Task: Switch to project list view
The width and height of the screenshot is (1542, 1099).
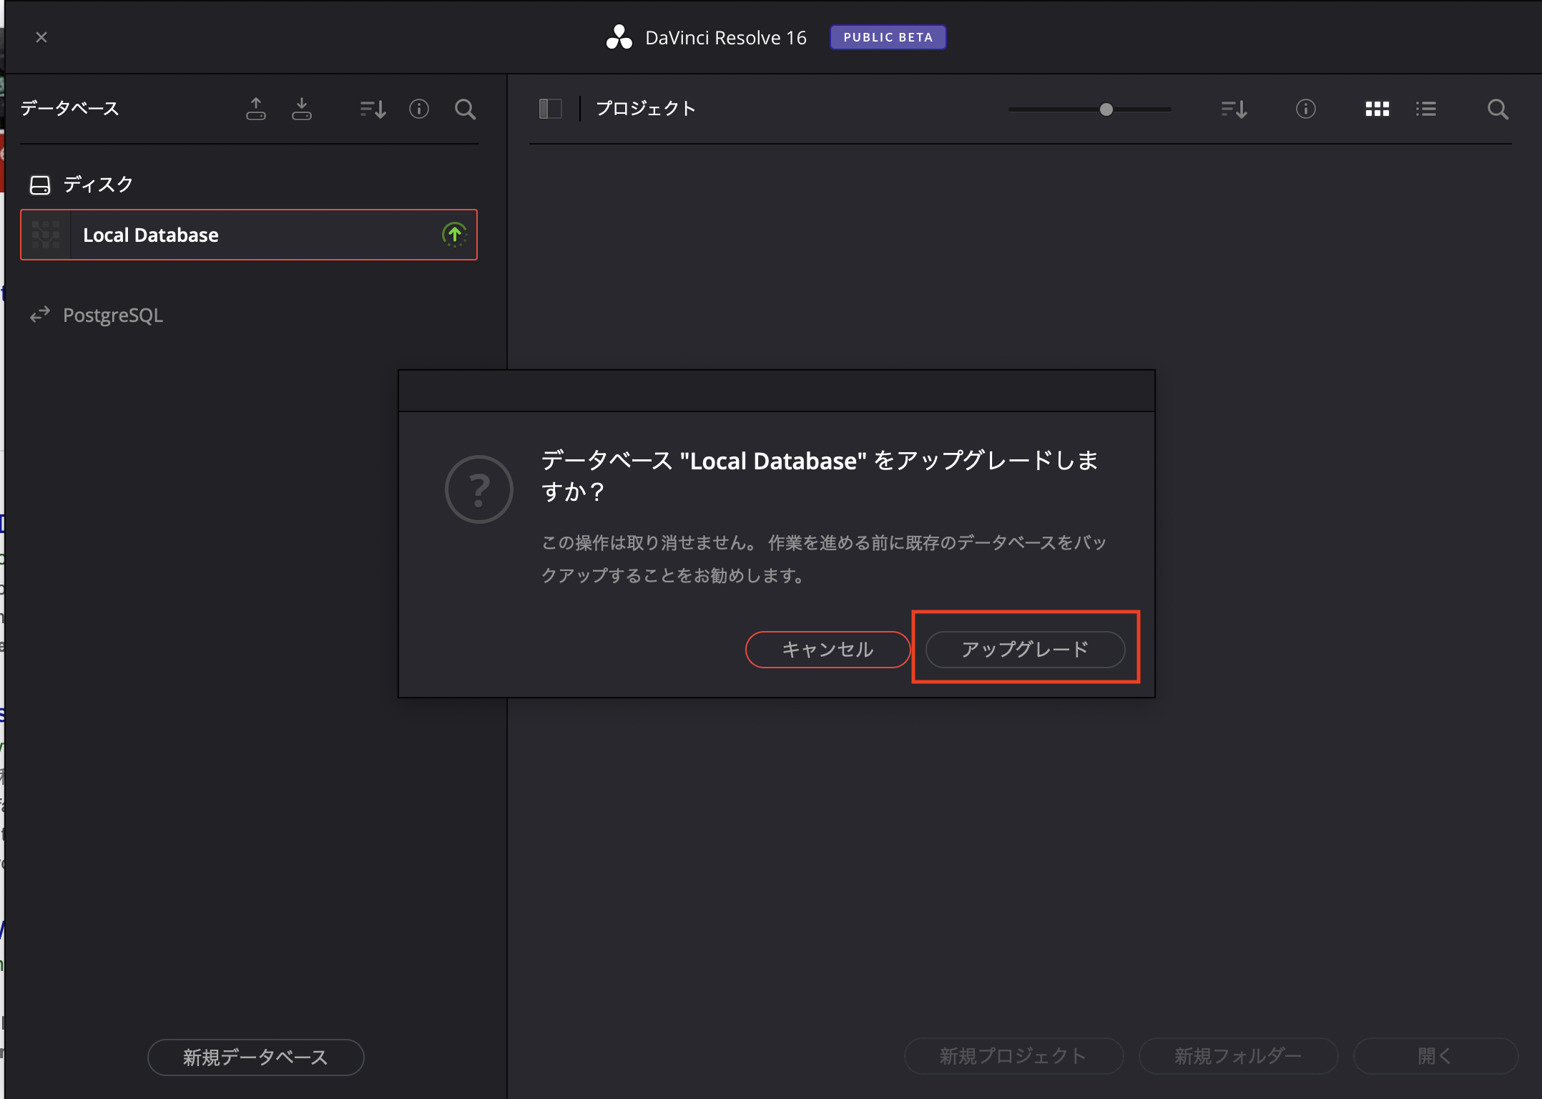Action: coord(1425,109)
